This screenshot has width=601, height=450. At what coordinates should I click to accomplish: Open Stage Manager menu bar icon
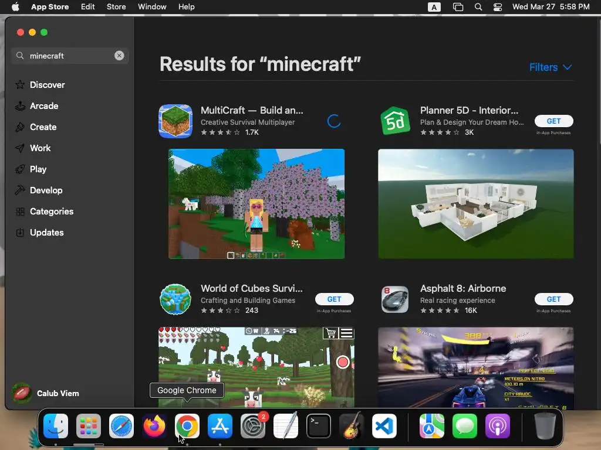[x=458, y=7]
